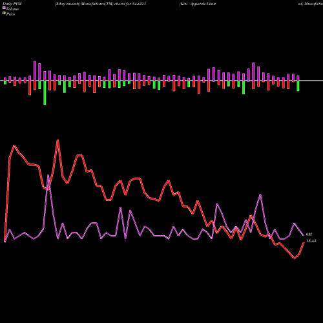
Task: Click the Price legend swatch
Action: pos(4,13)
